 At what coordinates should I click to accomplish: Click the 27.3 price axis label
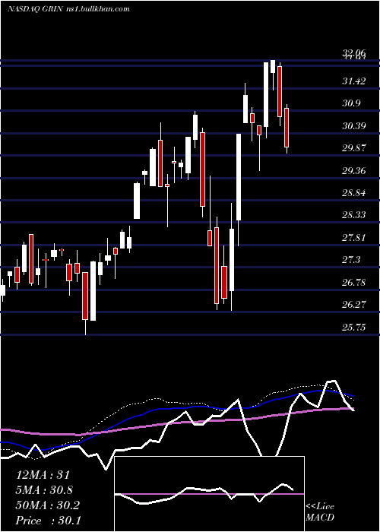(351, 260)
